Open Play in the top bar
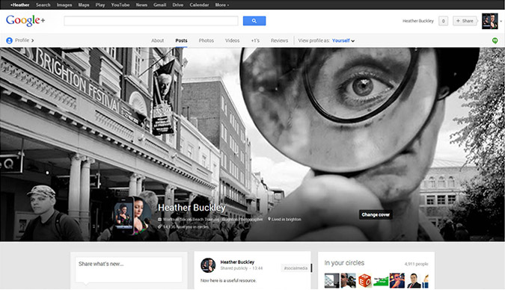This screenshot has height=290, width=505. pos(100,4)
